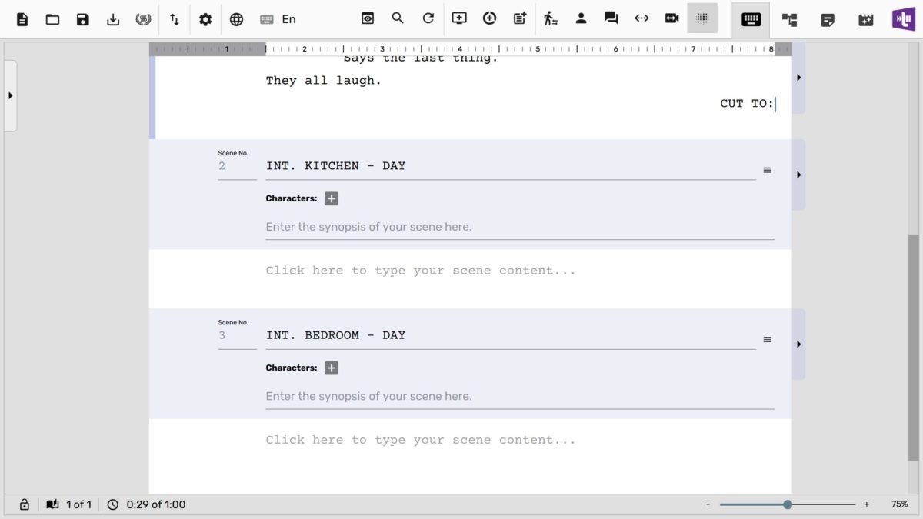
Task: Toggle the lock icon in status bar
Action: pyautogui.click(x=24, y=504)
